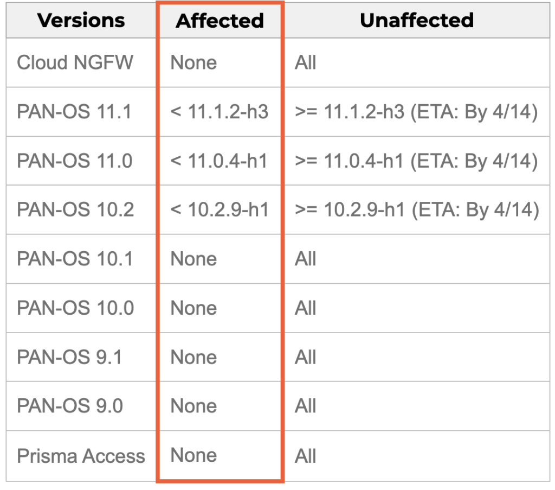This screenshot has height=490, width=555.
Task: Click the >= 11.0.4-h1 ETA cell
Action: (x=416, y=161)
